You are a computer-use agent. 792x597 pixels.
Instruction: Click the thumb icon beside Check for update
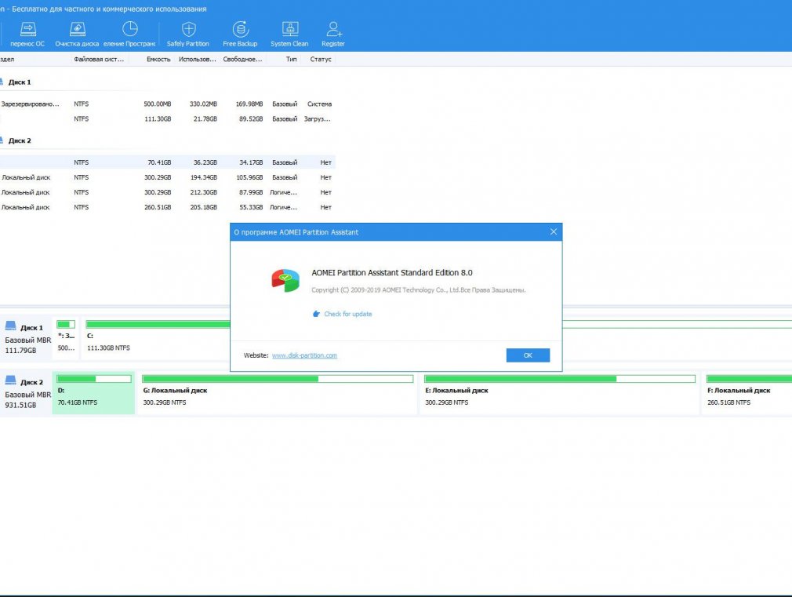point(316,314)
